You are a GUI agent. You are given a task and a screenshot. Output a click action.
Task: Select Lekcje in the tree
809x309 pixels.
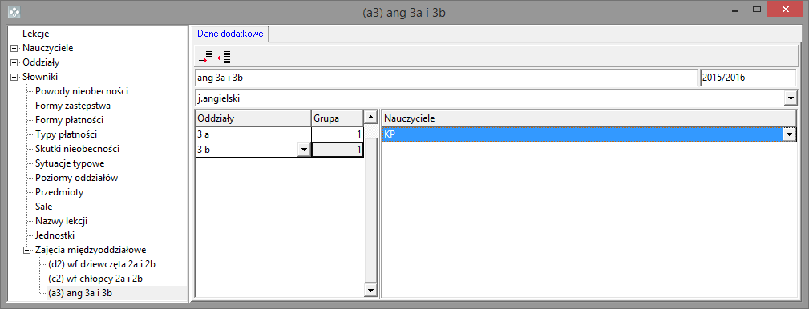(x=35, y=34)
